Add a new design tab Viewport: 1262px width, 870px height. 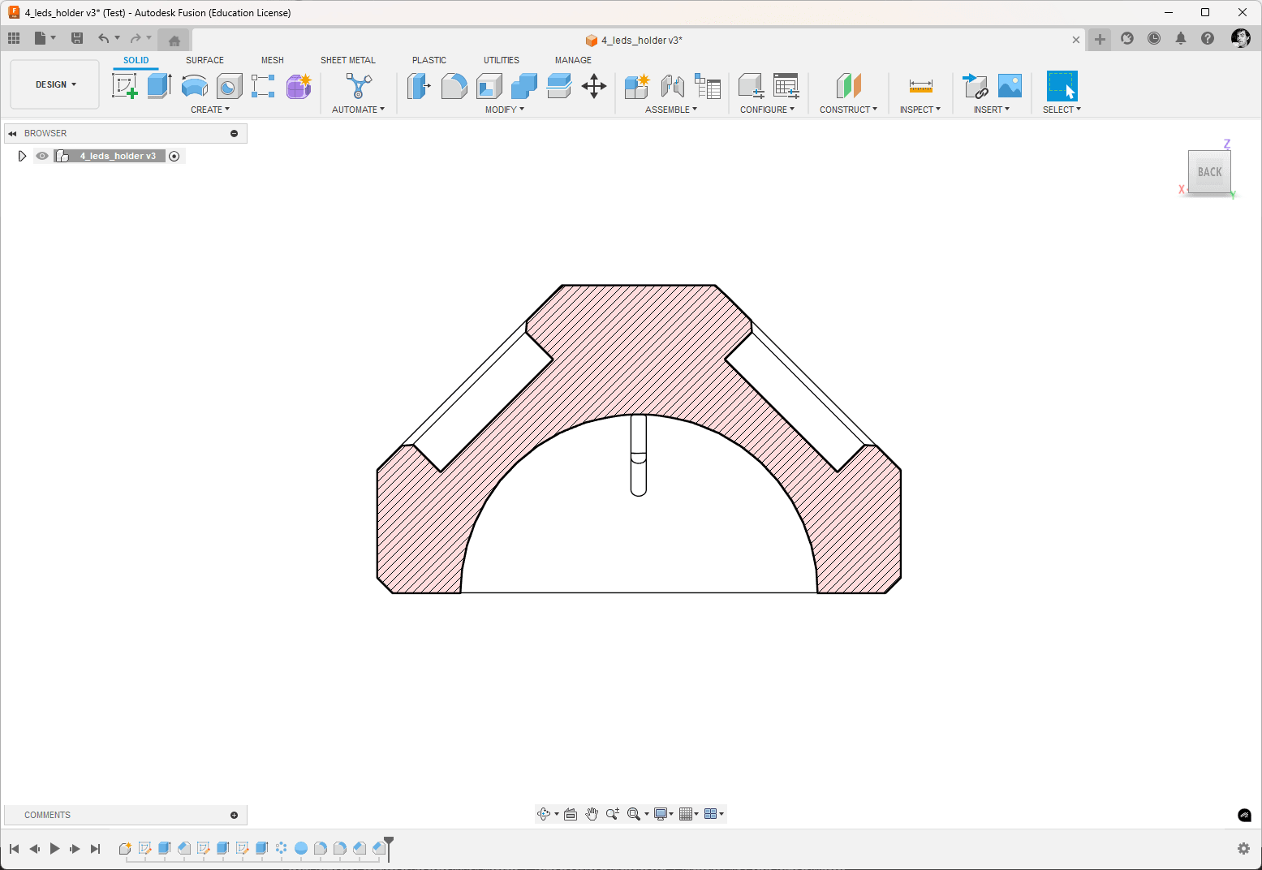pos(1100,39)
